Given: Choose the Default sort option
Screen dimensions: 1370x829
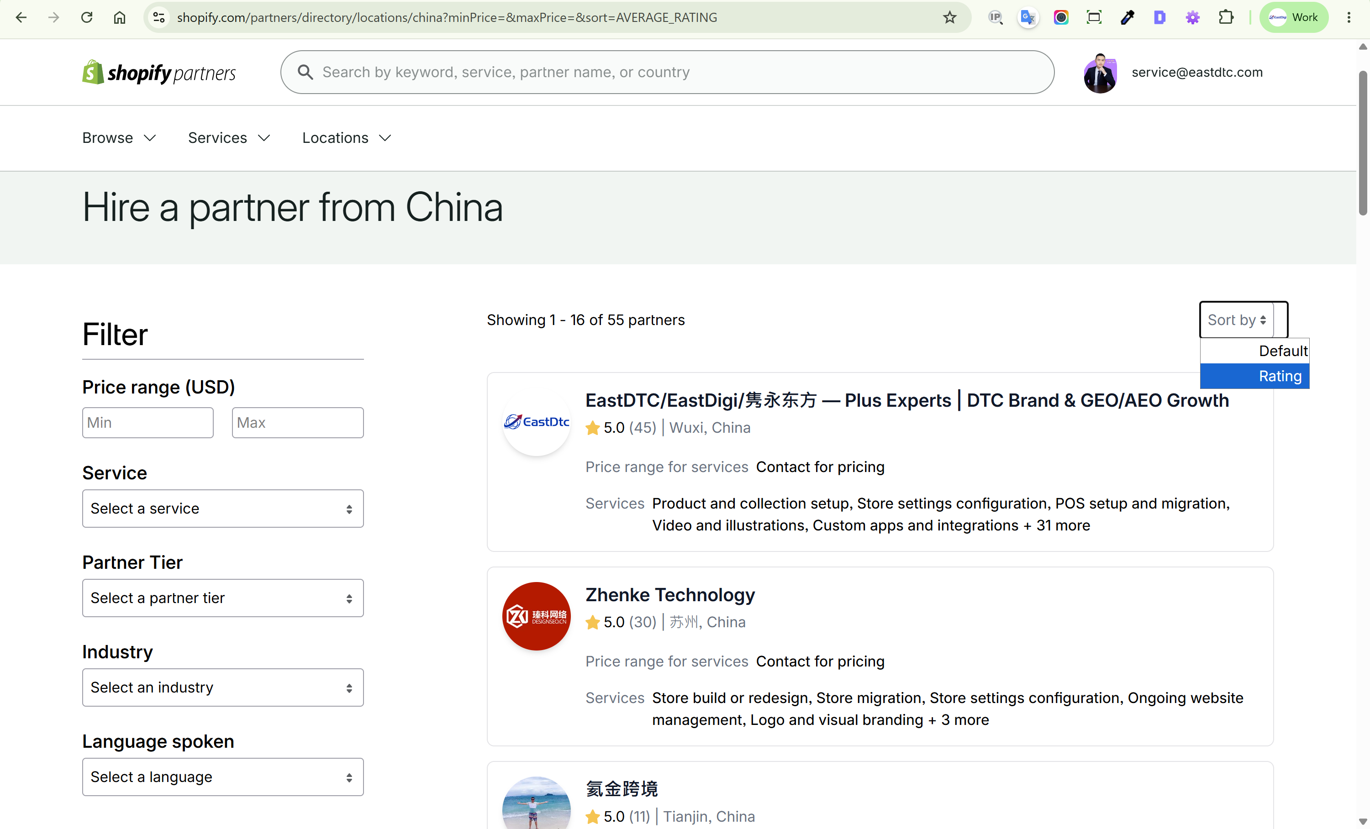Looking at the screenshot, I should (1254, 351).
